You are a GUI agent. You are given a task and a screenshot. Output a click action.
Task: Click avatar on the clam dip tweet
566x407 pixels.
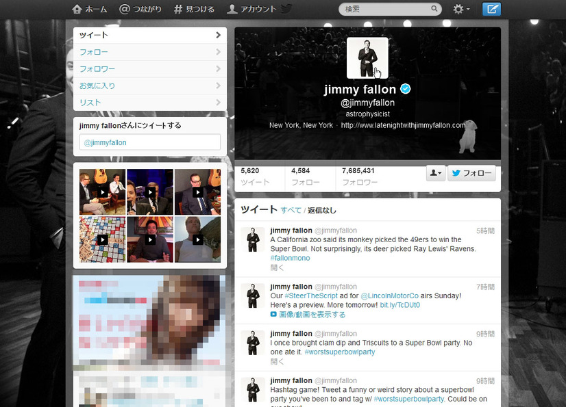click(253, 343)
